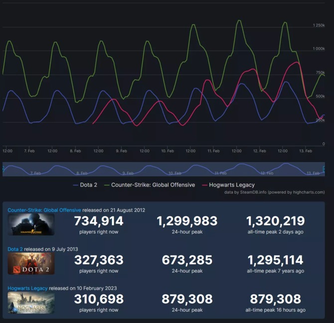334x323 pixels.
Task: Click the 8. Feb x-axis label
Action: pyautogui.click(x=75, y=151)
